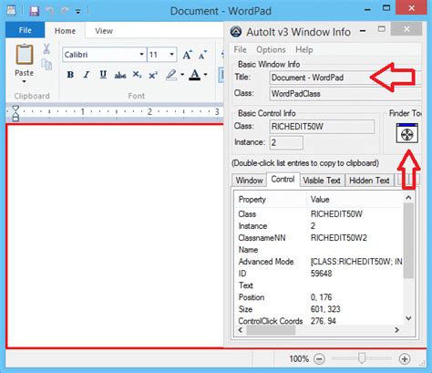Click the font color A icon
The image size is (432, 373).
pos(195,75)
